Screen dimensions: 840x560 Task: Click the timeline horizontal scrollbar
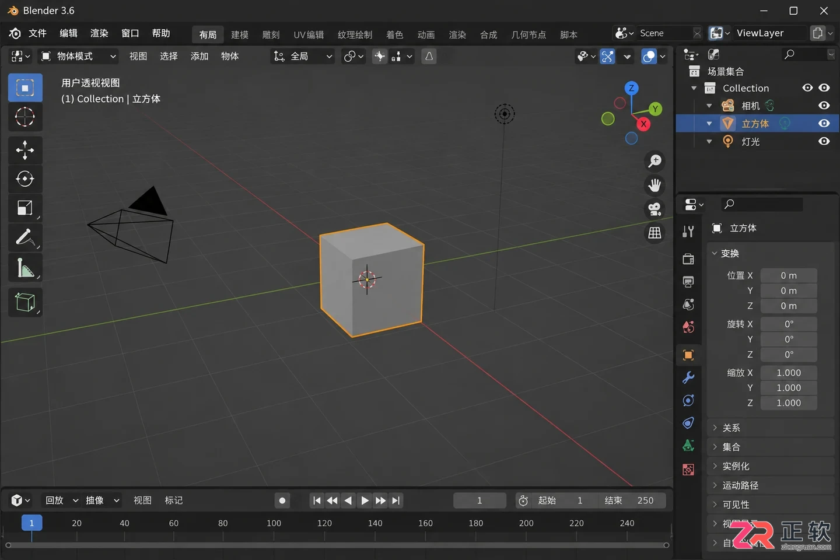coord(337,545)
